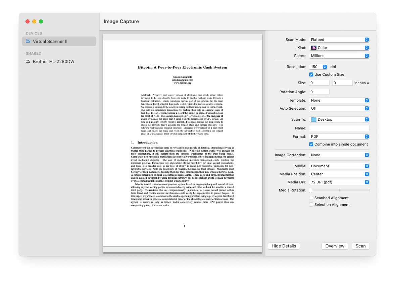The height and width of the screenshot is (281, 395).
Task: Click the Size width input field
Action: click(319, 83)
